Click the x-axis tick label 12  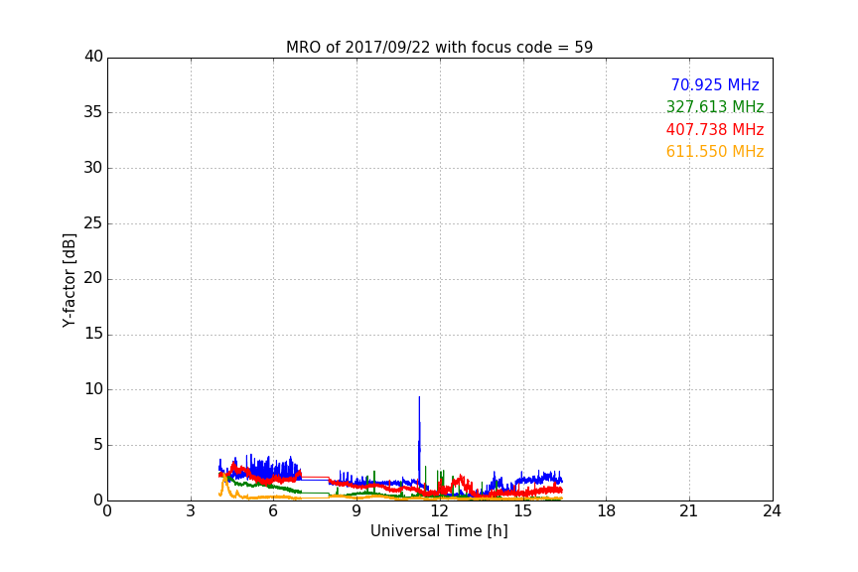pos(440,511)
